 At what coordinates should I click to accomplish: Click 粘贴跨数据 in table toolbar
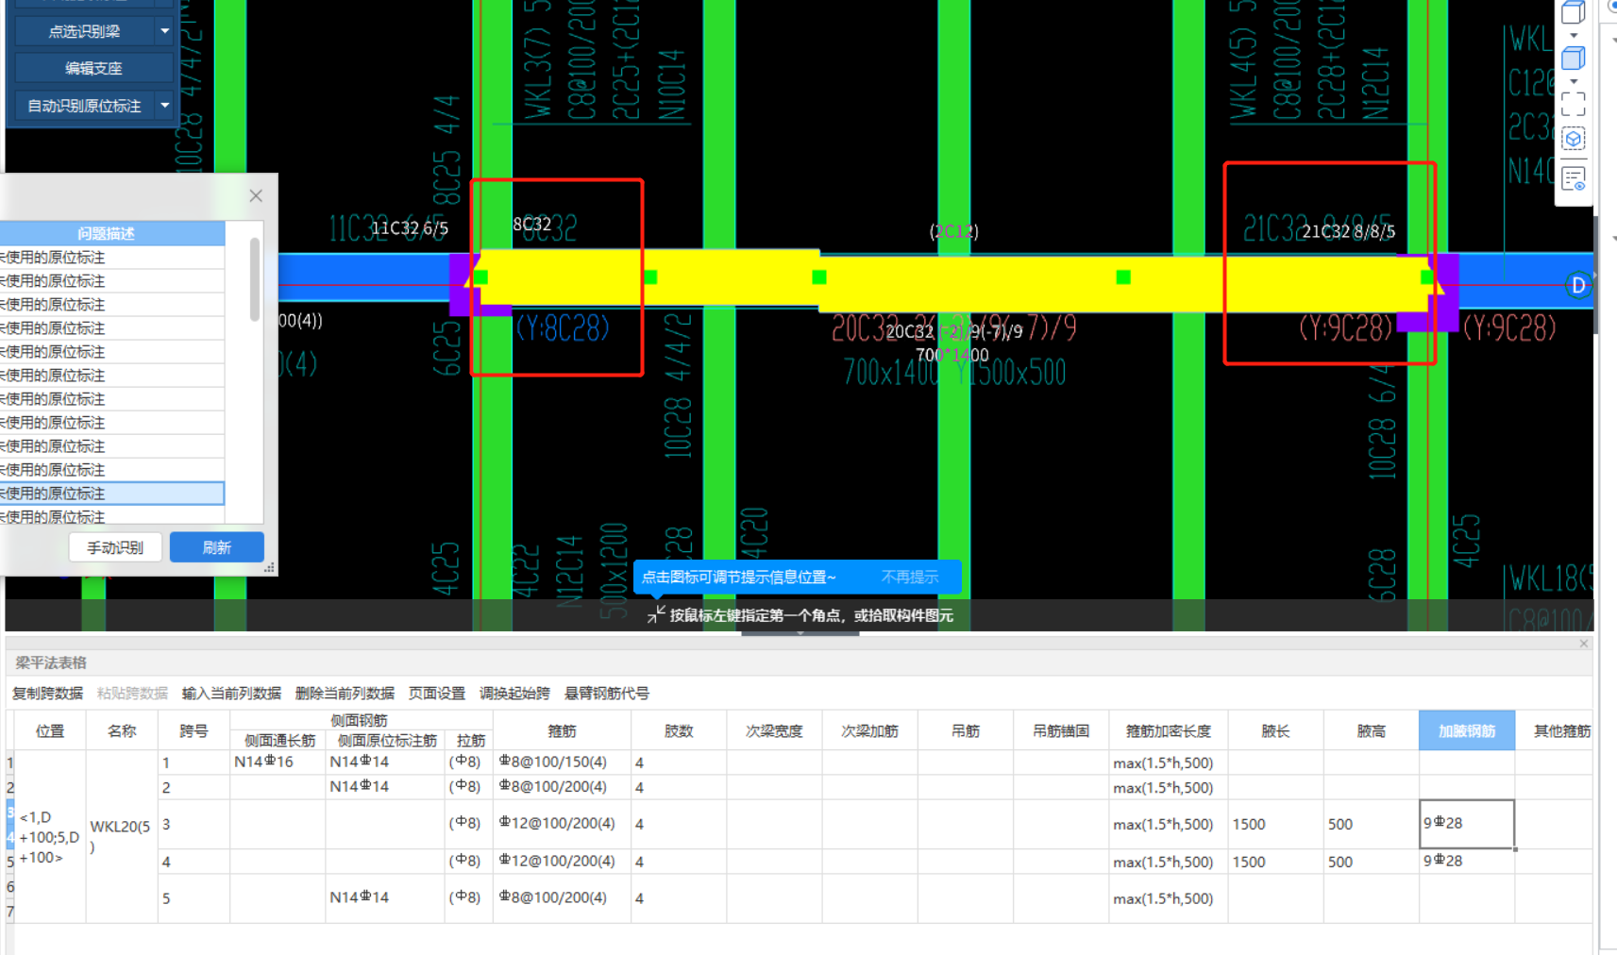pos(132,694)
